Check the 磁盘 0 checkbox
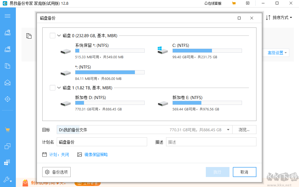Viewport: 299px width, 187px height. 52,36
